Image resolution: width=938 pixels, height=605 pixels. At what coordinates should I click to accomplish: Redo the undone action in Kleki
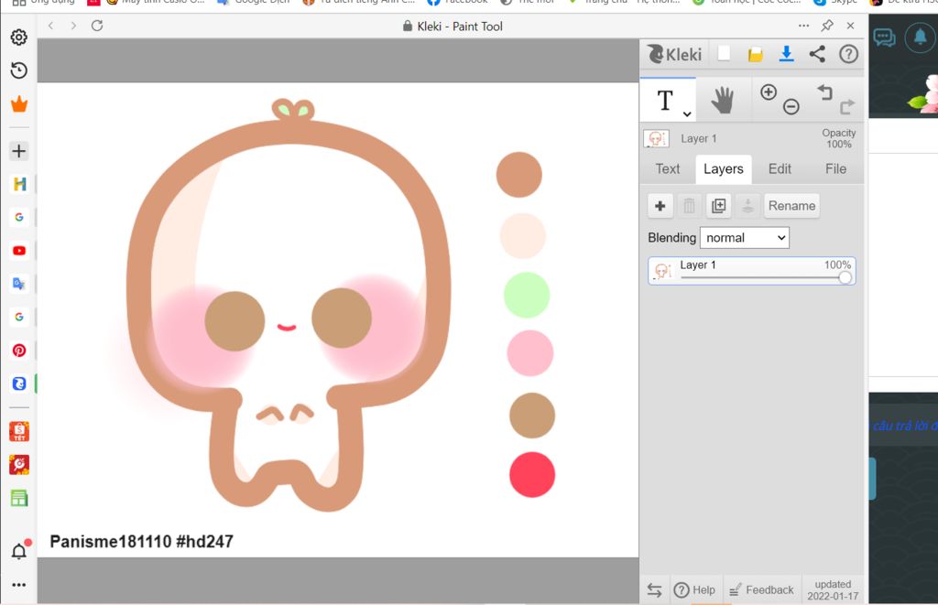[x=847, y=107]
